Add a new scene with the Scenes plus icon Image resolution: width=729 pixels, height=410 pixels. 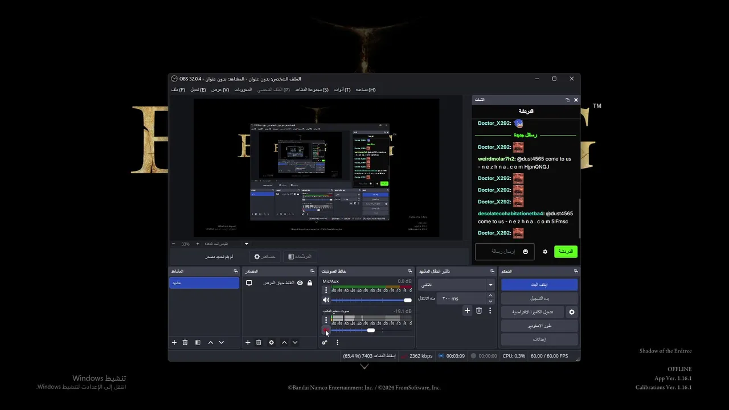click(x=174, y=342)
